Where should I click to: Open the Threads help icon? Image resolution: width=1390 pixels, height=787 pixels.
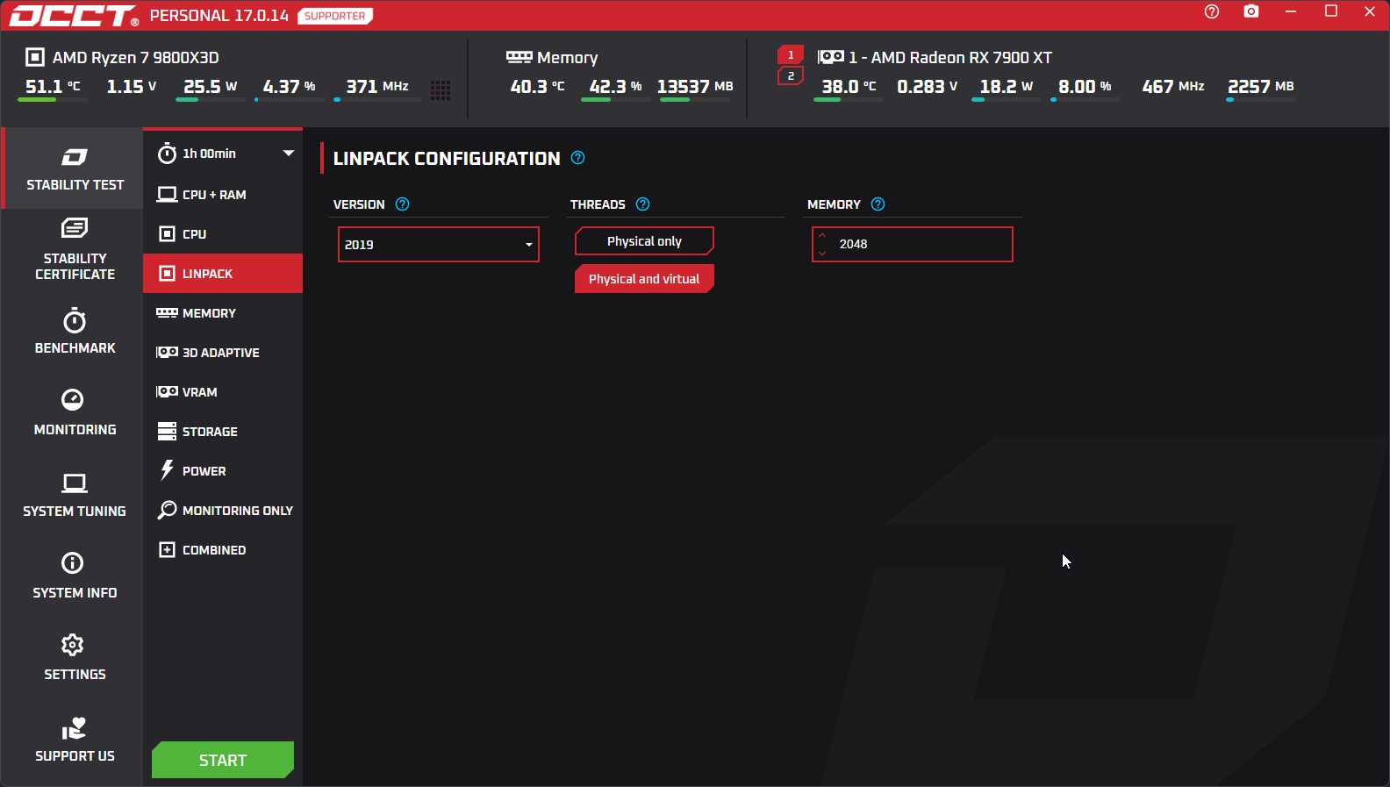click(x=643, y=204)
